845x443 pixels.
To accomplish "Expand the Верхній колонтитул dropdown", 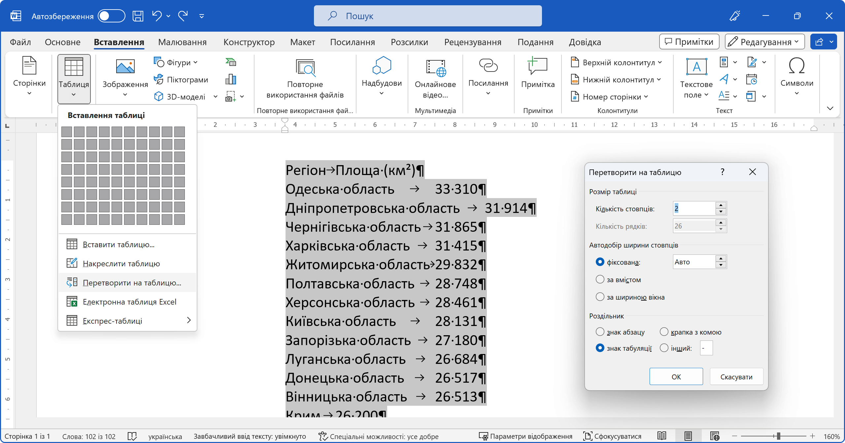I will pyautogui.click(x=616, y=62).
